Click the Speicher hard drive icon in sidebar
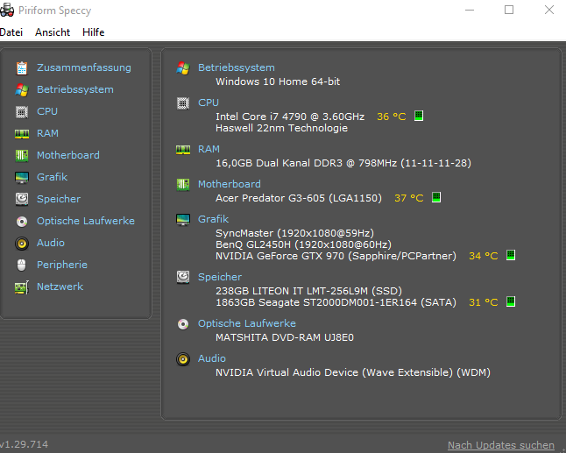This screenshot has height=453, width=566. [22, 199]
